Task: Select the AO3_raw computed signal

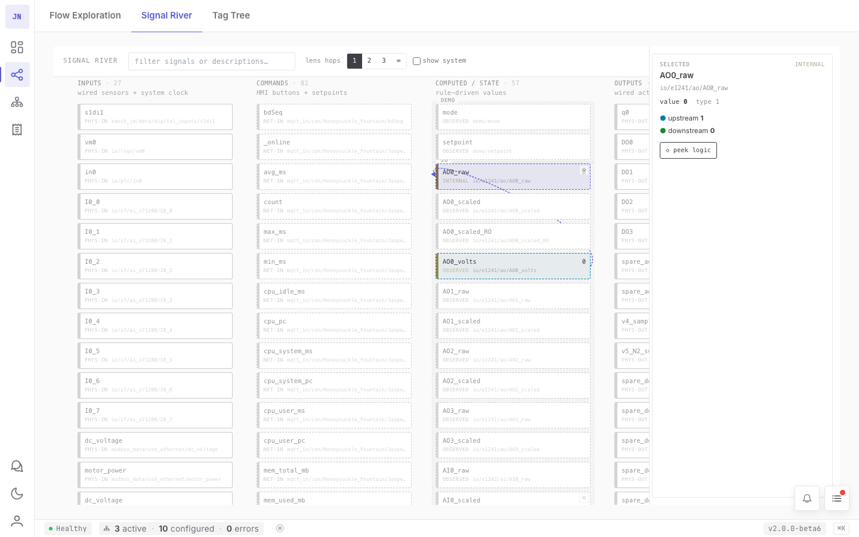Action: [513, 415]
